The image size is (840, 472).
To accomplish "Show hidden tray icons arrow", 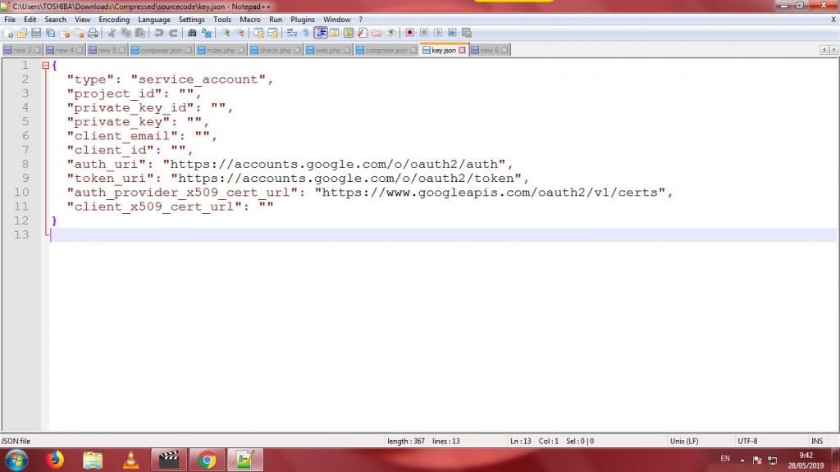I will tap(742, 460).
